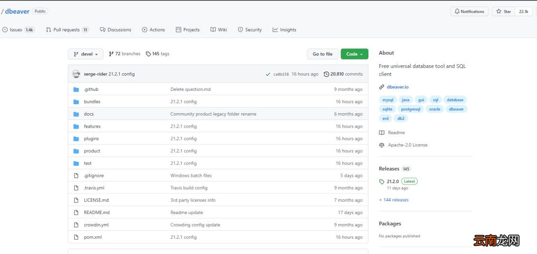The width and height of the screenshot is (537, 254).
Task: Click the bell icon in Notifications
Action: (x=457, y=11)
